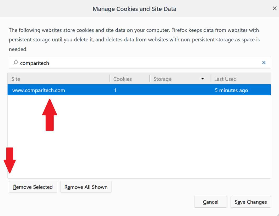Click Remove All Shown button
Screen dimensions: 279x216
click(x=86, y=187)
